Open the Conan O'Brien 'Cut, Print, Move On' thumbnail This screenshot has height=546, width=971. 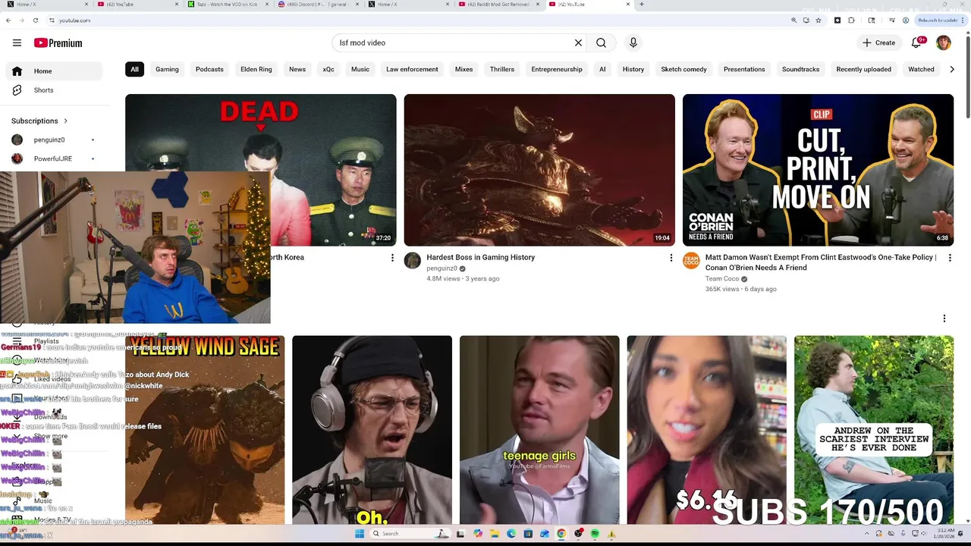[x=818, y=170]
